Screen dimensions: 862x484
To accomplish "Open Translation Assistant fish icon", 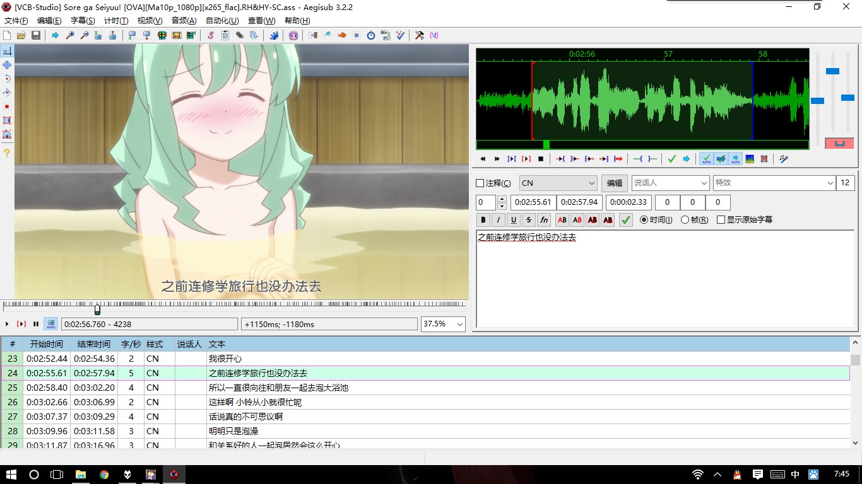I will [x=342, y=35].
